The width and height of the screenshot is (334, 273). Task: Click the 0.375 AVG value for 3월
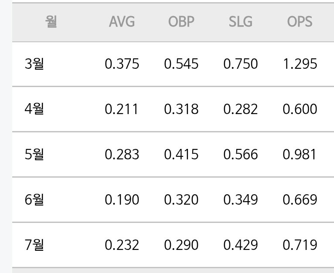pyautogui.click(x=122, y=64)
